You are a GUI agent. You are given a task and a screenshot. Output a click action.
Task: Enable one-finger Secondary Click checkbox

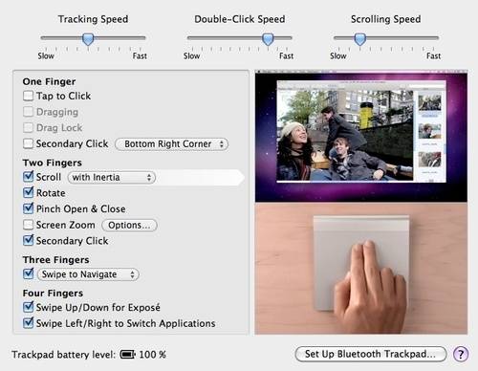click(28, 143)
